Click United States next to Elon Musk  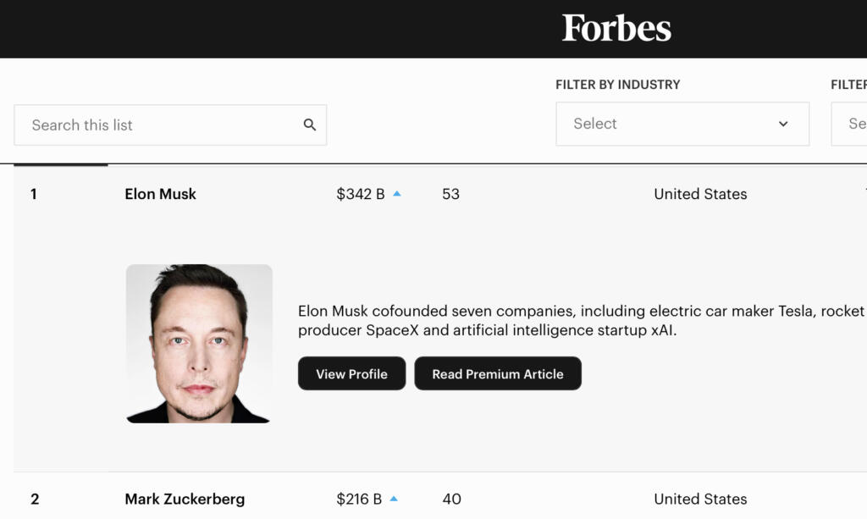click(700, 194)
